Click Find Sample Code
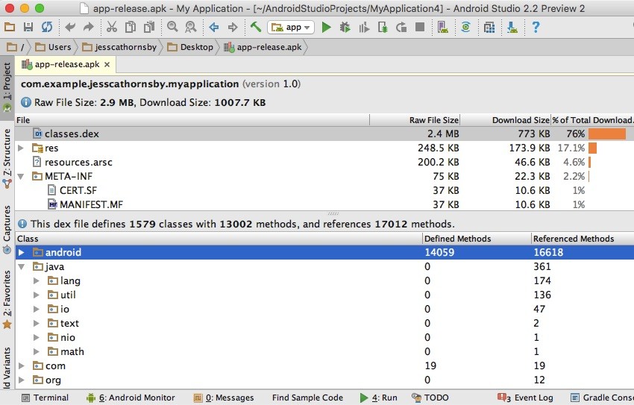The image size is (634, 405). [x=307, y=398]
